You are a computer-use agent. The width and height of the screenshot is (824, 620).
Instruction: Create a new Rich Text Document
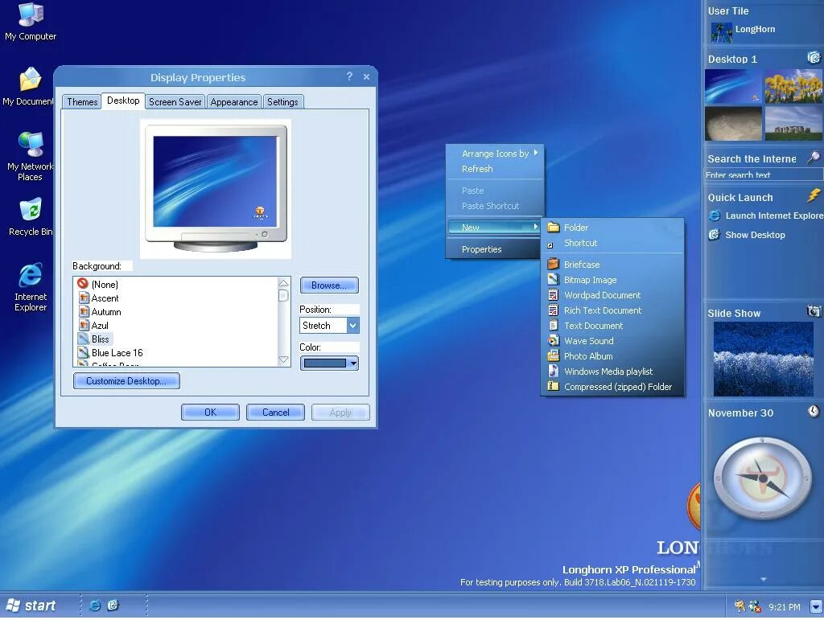coord(612,310)
